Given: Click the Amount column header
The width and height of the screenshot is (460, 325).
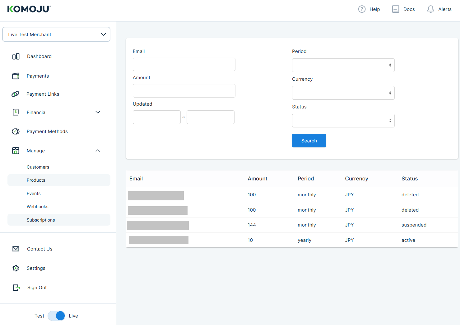Looking at the screenshot, I should [x=257, y=179].
